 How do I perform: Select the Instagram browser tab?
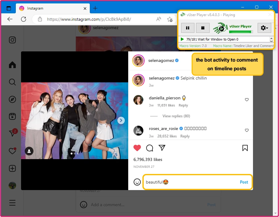click(53, 8)
